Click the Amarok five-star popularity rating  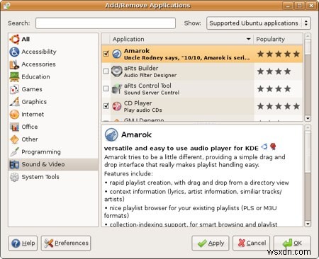coord(279,54)
